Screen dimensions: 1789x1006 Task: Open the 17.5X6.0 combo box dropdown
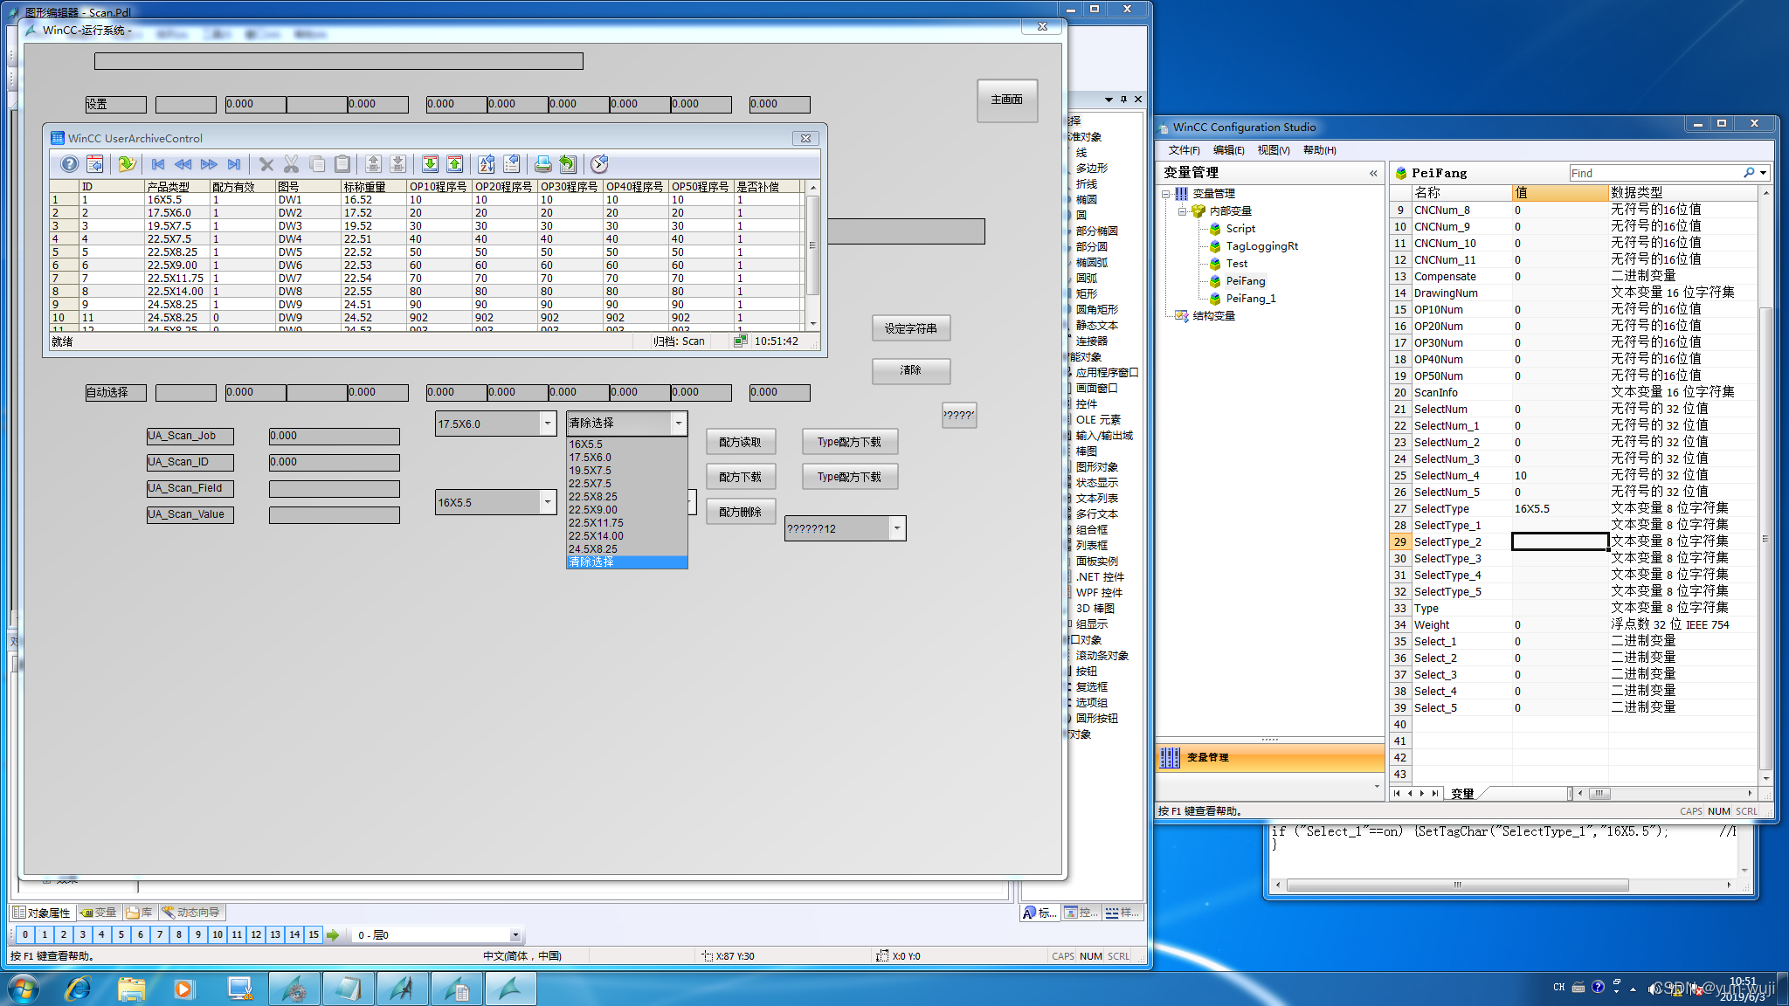click(548, 424)
